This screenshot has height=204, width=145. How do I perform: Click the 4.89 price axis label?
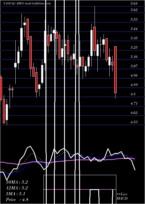click(x=134, y=85)
